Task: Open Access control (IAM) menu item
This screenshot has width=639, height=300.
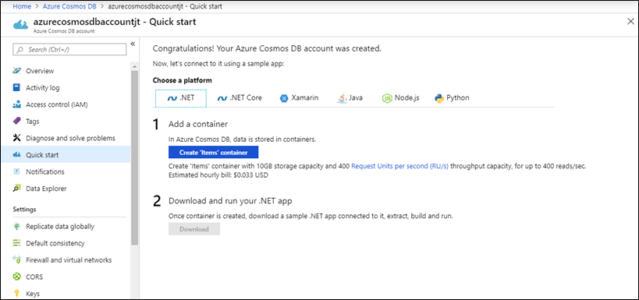Action: coord(66,104)
